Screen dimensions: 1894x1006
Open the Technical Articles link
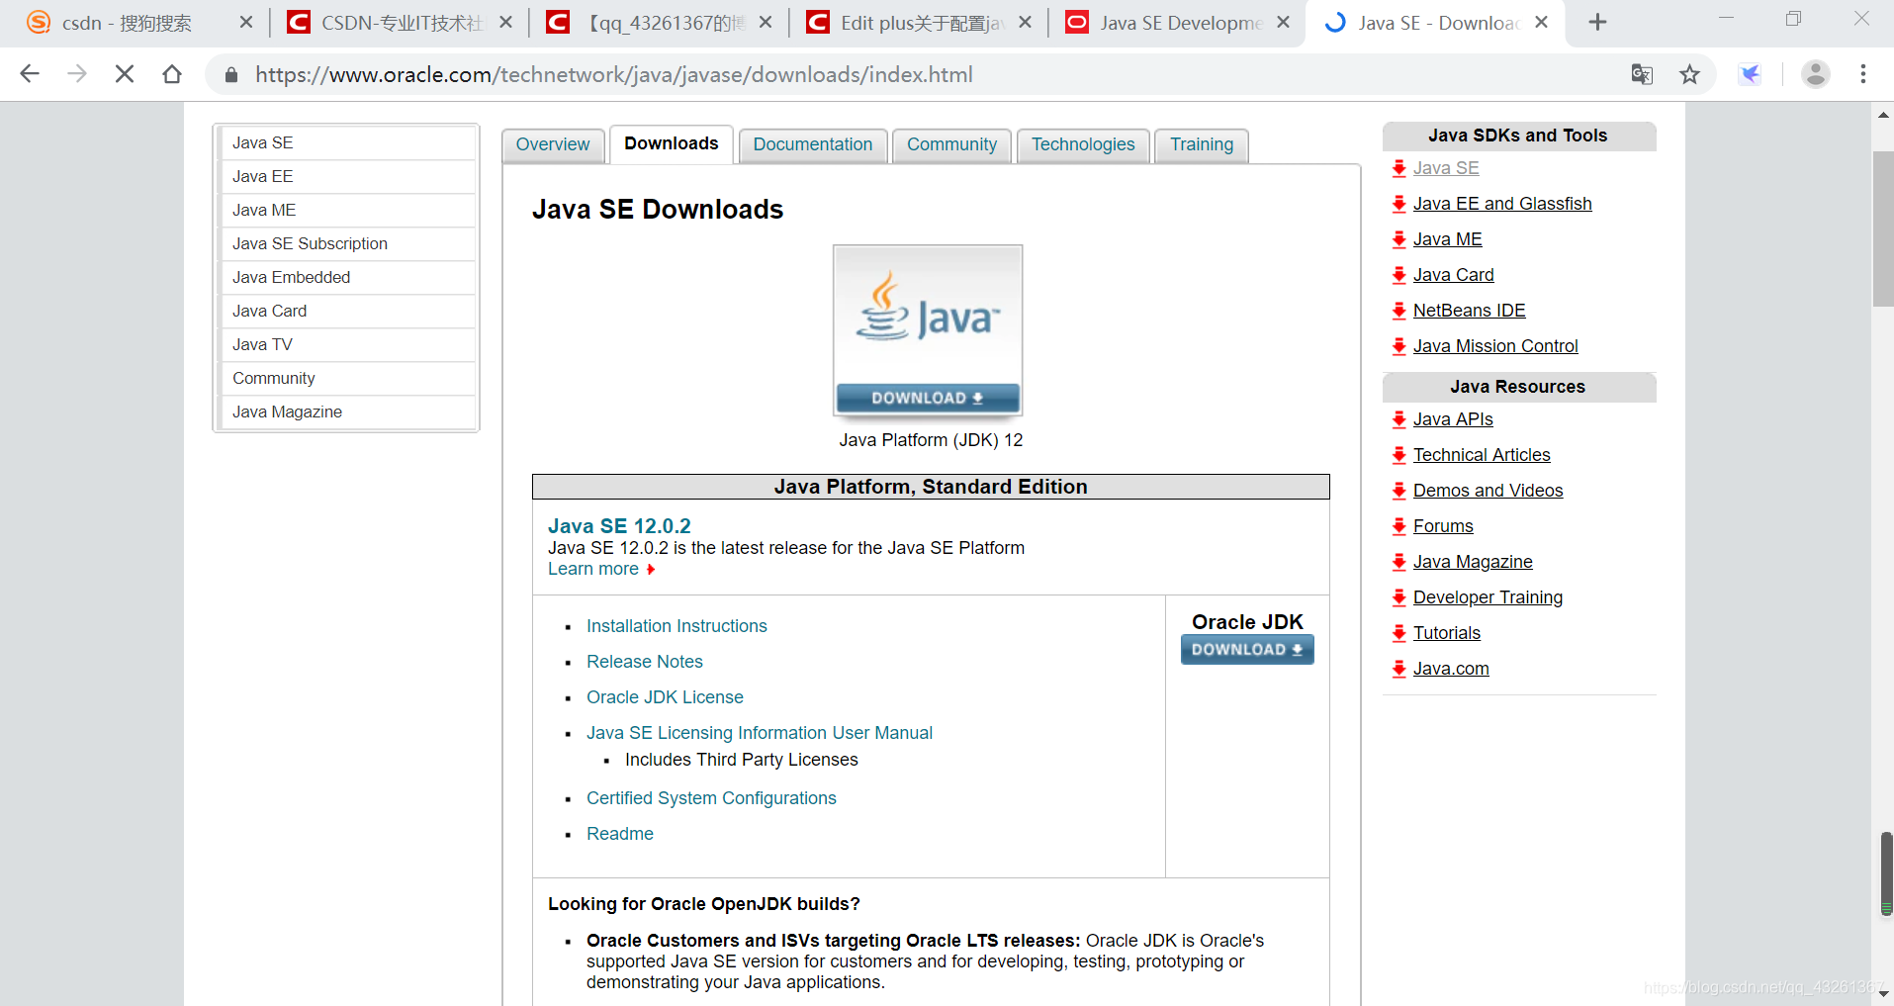(1482, 455)
